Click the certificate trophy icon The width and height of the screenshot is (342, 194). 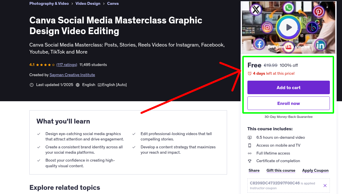(250, 161)
